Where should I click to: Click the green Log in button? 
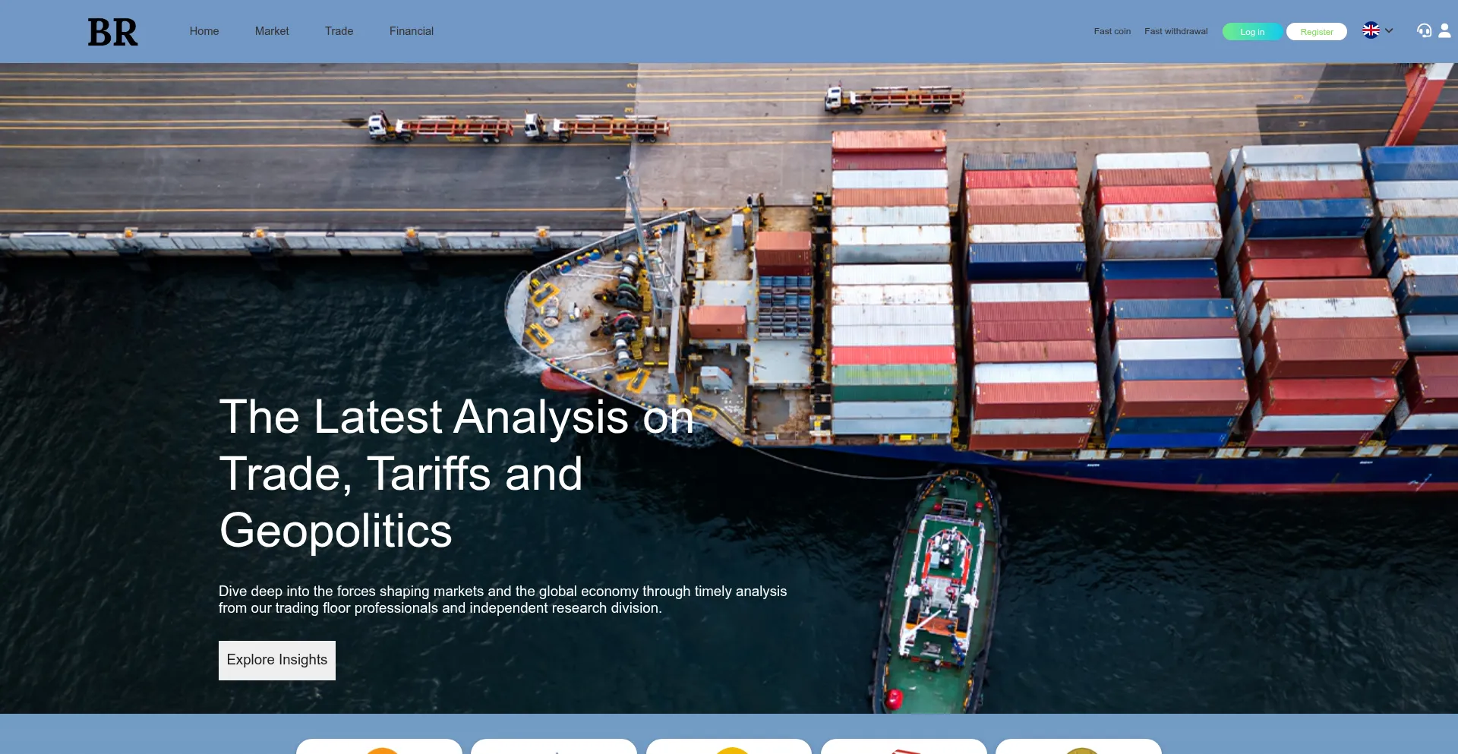pyautogui.click(x=1252, y=32)
